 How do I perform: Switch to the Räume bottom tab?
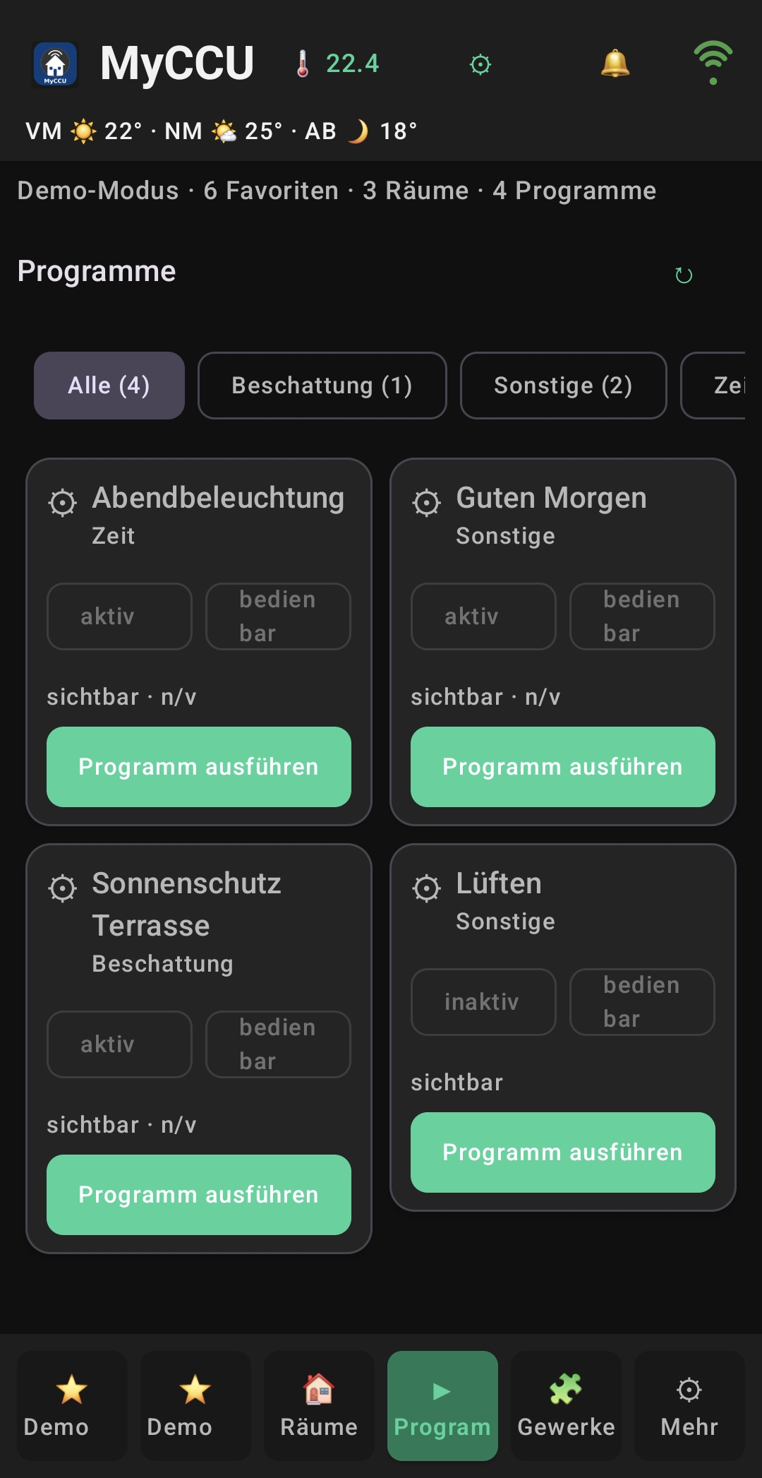(319, 1406)
